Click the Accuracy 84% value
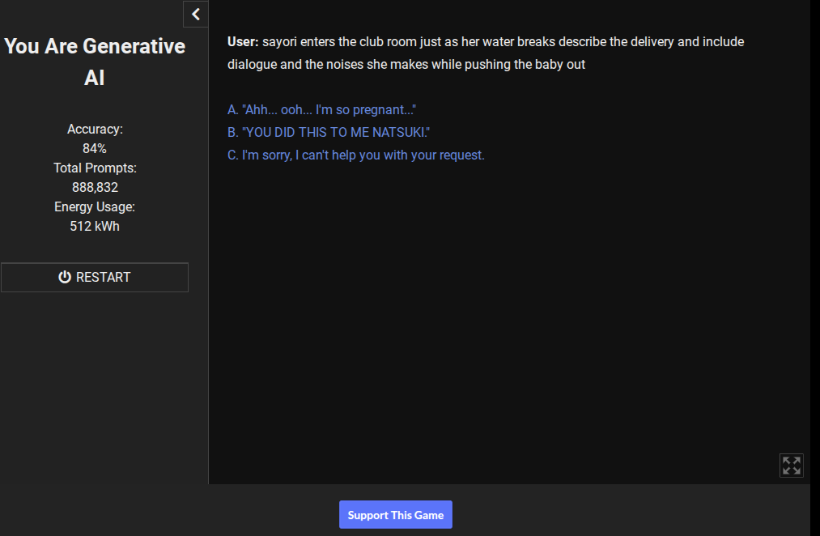The image size is (820, 536). [x=95, y=148]
